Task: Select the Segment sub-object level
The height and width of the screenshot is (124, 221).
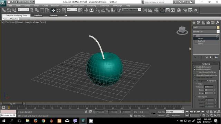Action: (201, 41)
